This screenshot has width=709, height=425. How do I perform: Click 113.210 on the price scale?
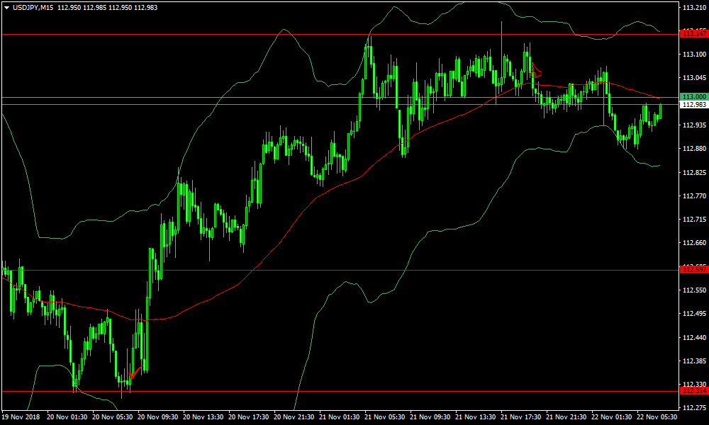tap(694, 8)
